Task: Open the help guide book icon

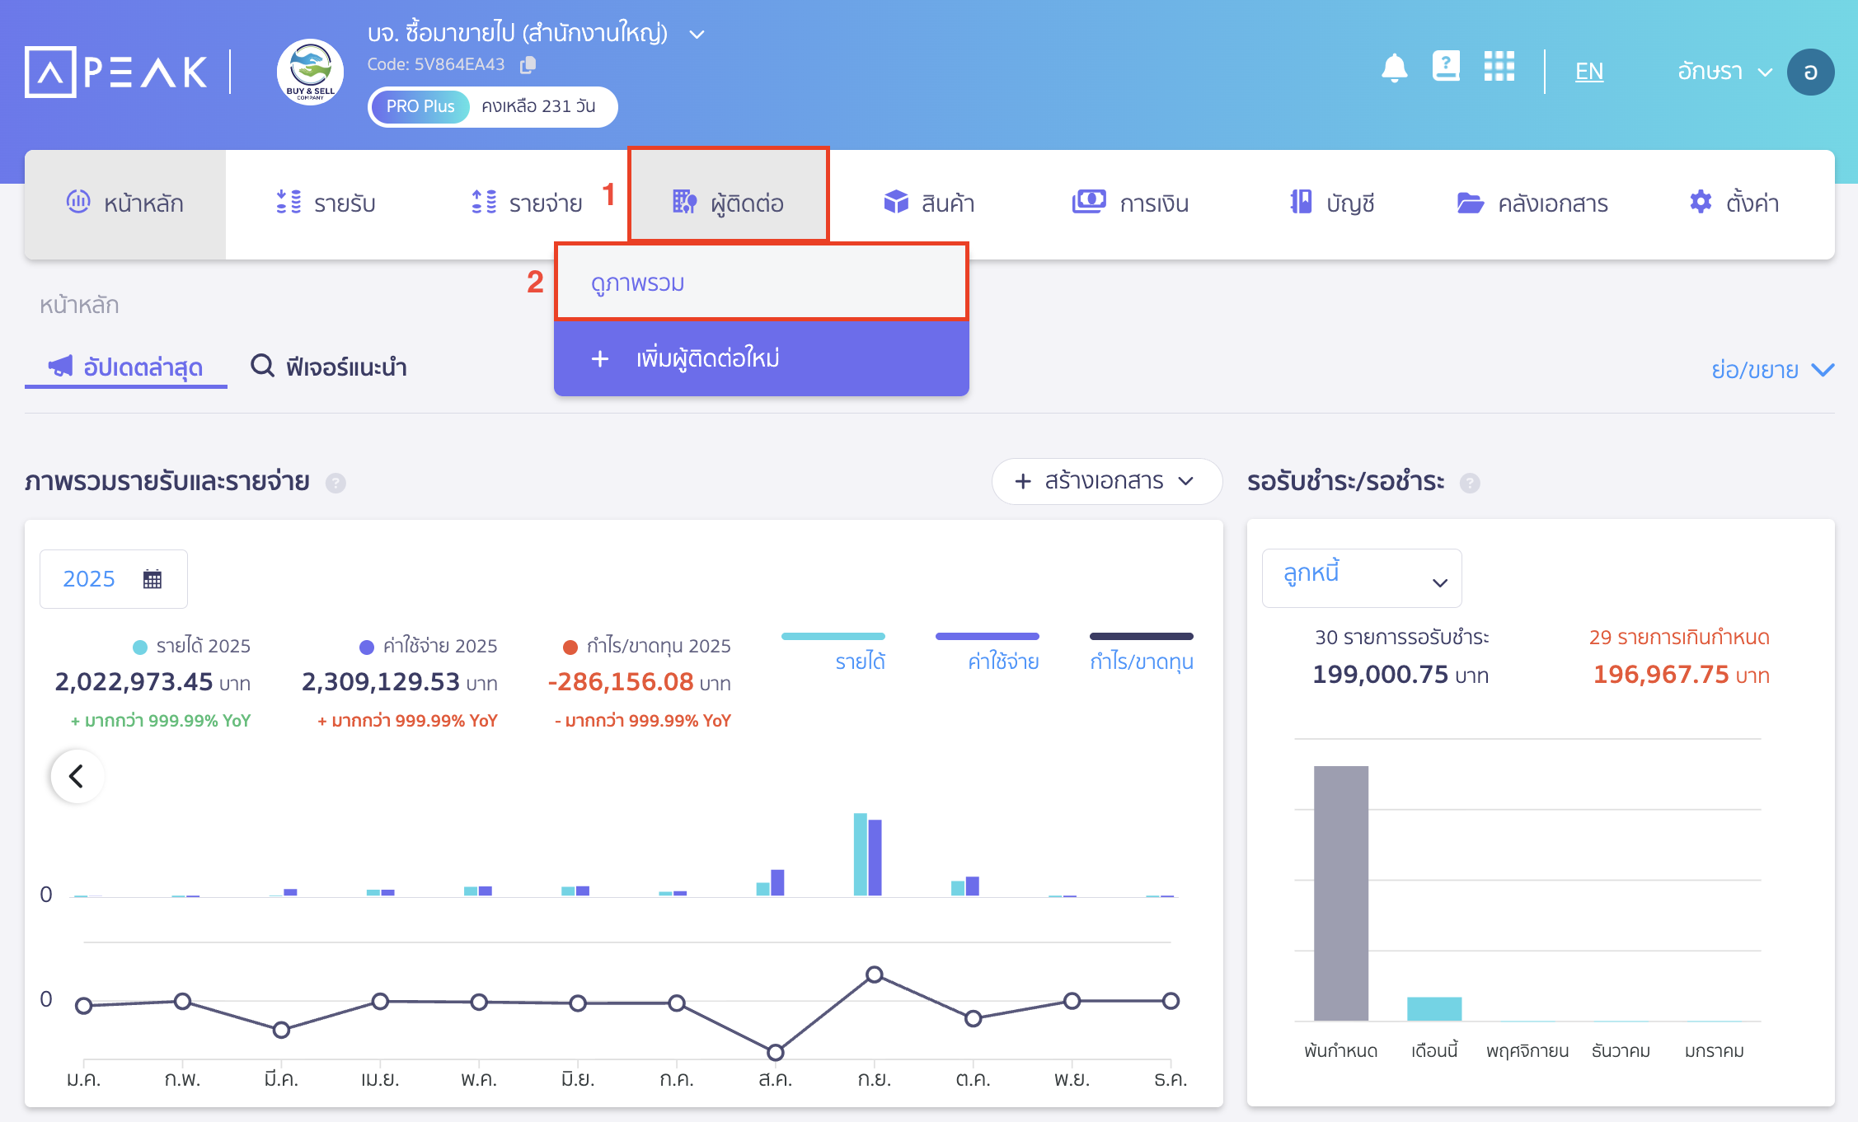Action: (1446, 67)
